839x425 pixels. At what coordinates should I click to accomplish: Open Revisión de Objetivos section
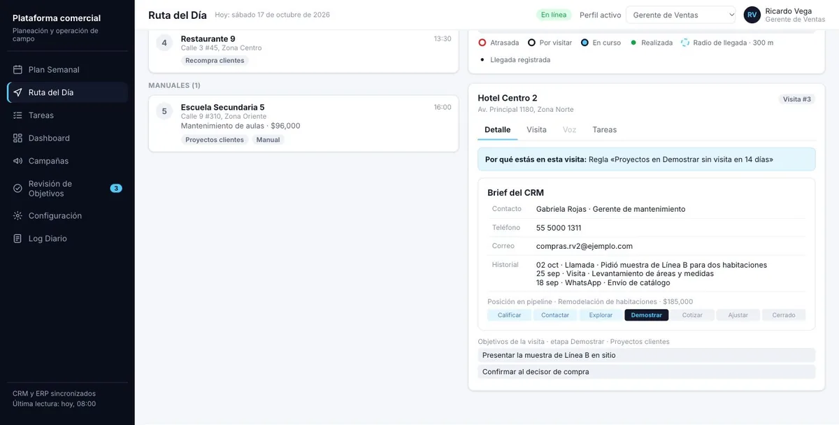pyautogui.click(x=67, y=189)
